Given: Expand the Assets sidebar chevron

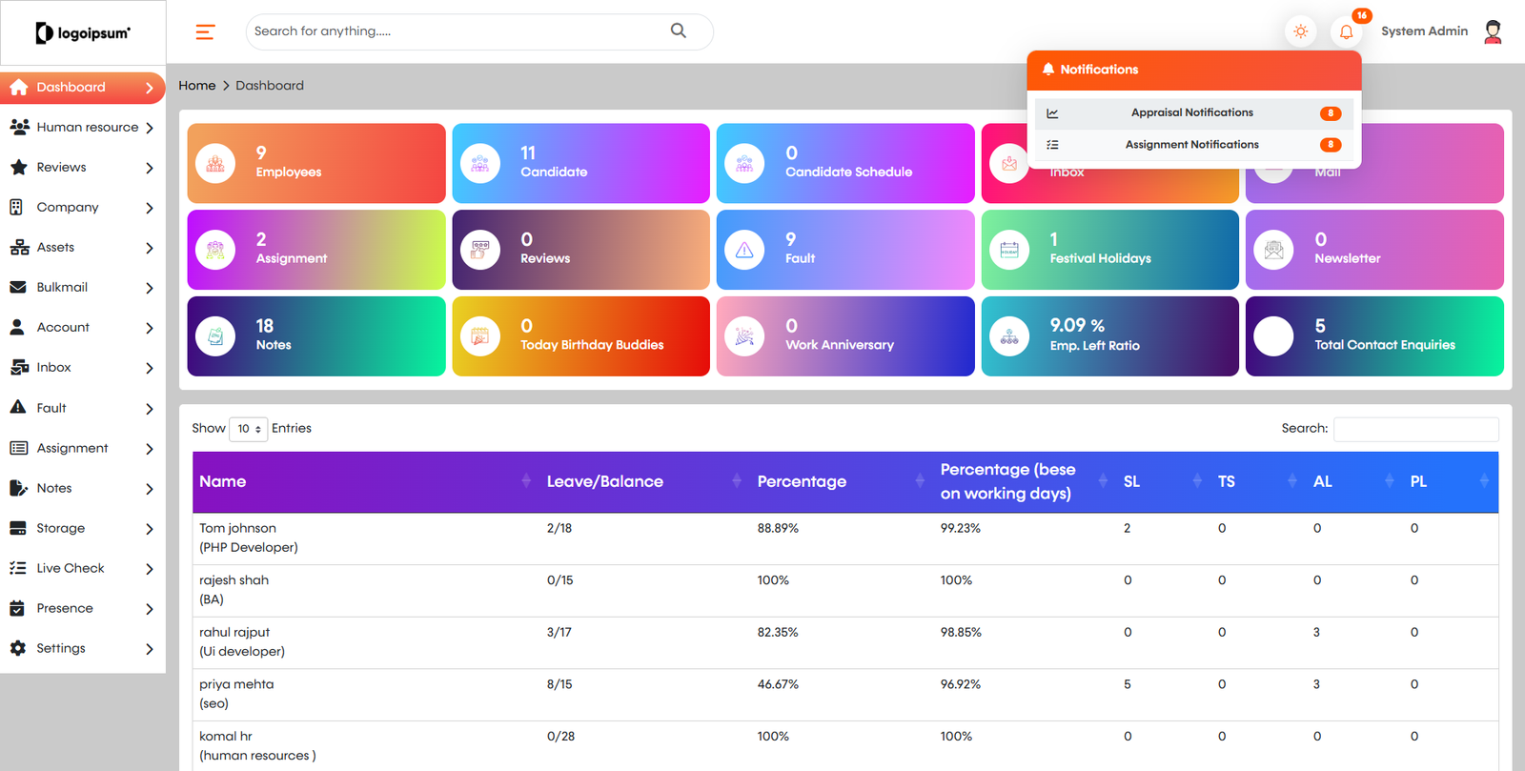Looking at the screenshot, I should [150, 248].
